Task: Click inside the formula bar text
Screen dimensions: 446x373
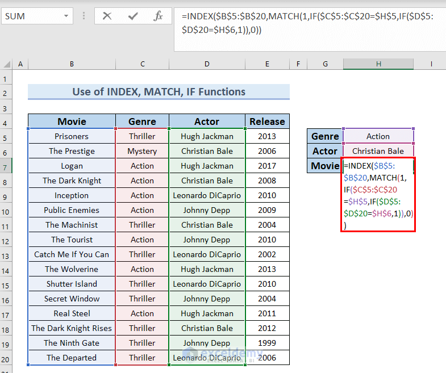Action: (x=310, y=30)
